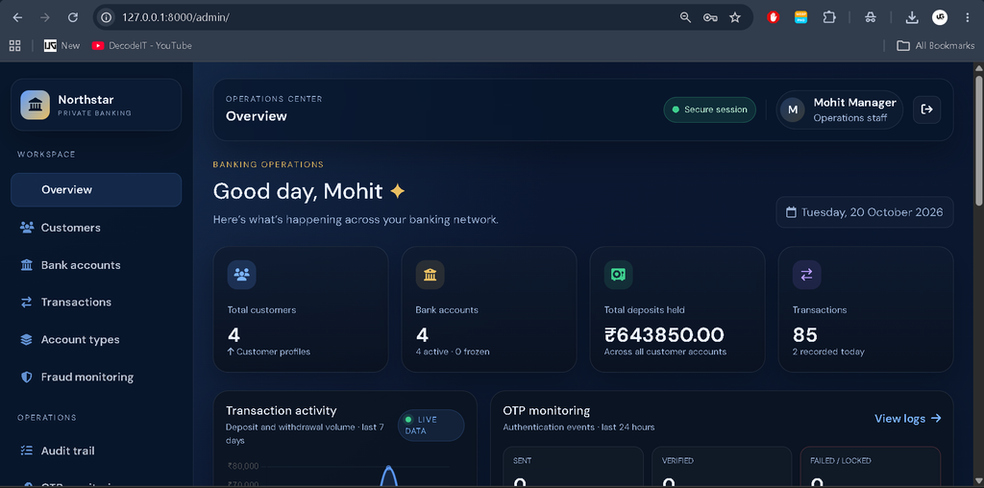984x488 pixels.
Task: Click the Transaction activity heading
Action: point(282,411)
